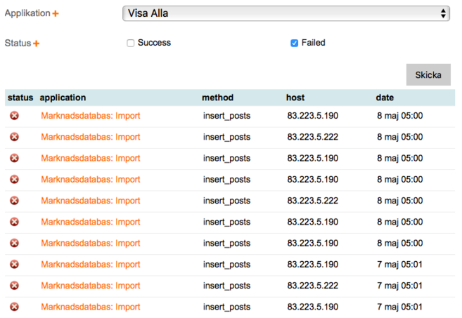Open the Visa Alla application dropdown
462x318 pixels.
(x=285, y=13)
